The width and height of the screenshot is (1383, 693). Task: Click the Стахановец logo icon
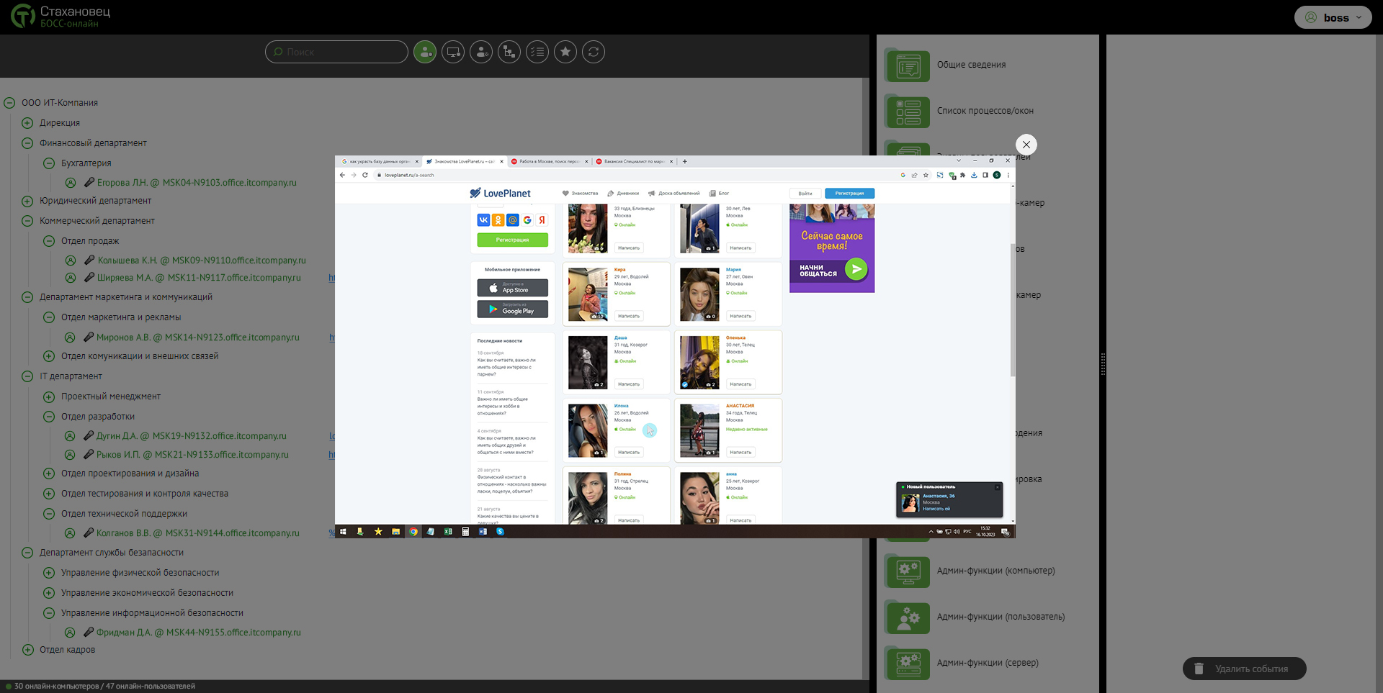point(23,16)
